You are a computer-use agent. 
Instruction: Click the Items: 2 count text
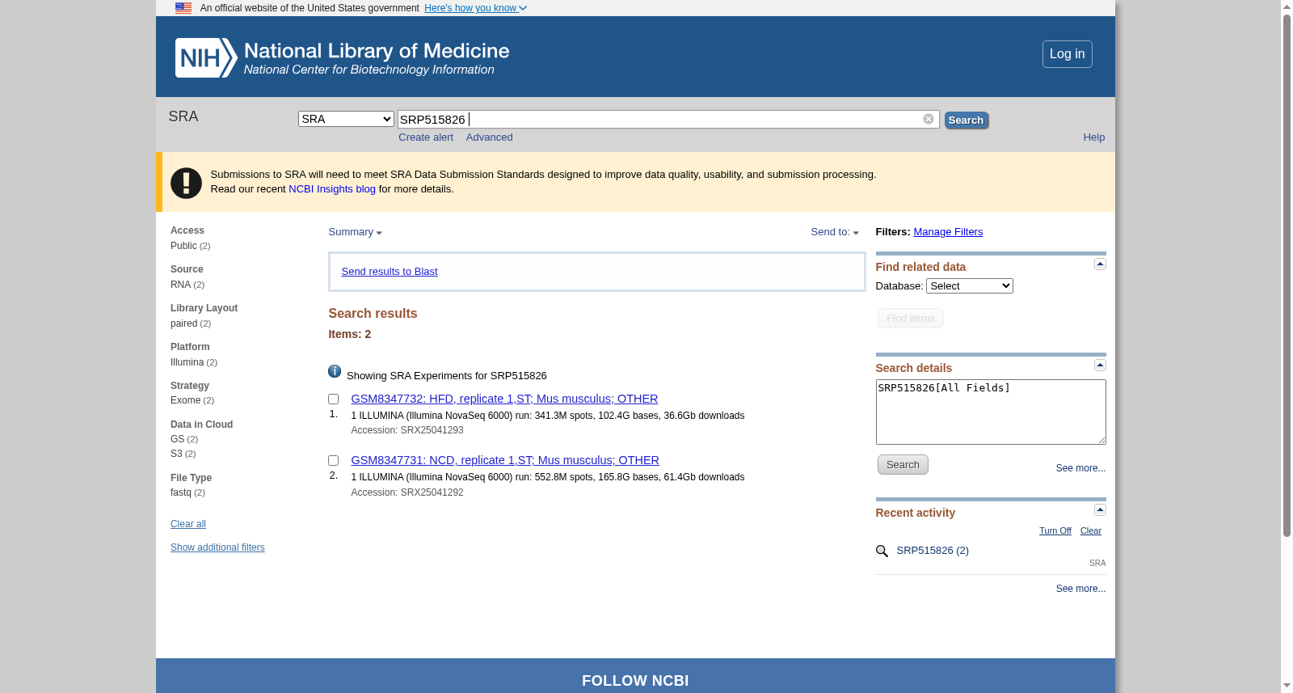coord(350,334)
